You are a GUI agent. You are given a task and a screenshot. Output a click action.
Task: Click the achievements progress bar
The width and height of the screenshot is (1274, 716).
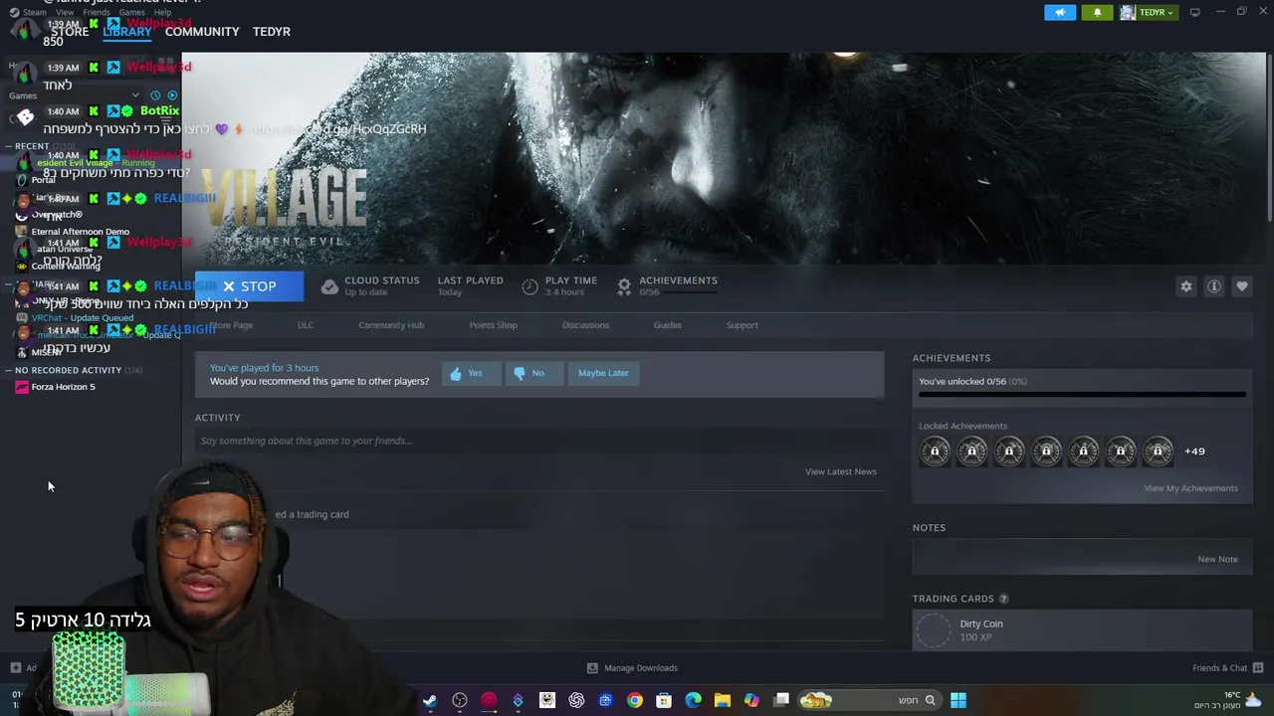(x=1082, y=395)
